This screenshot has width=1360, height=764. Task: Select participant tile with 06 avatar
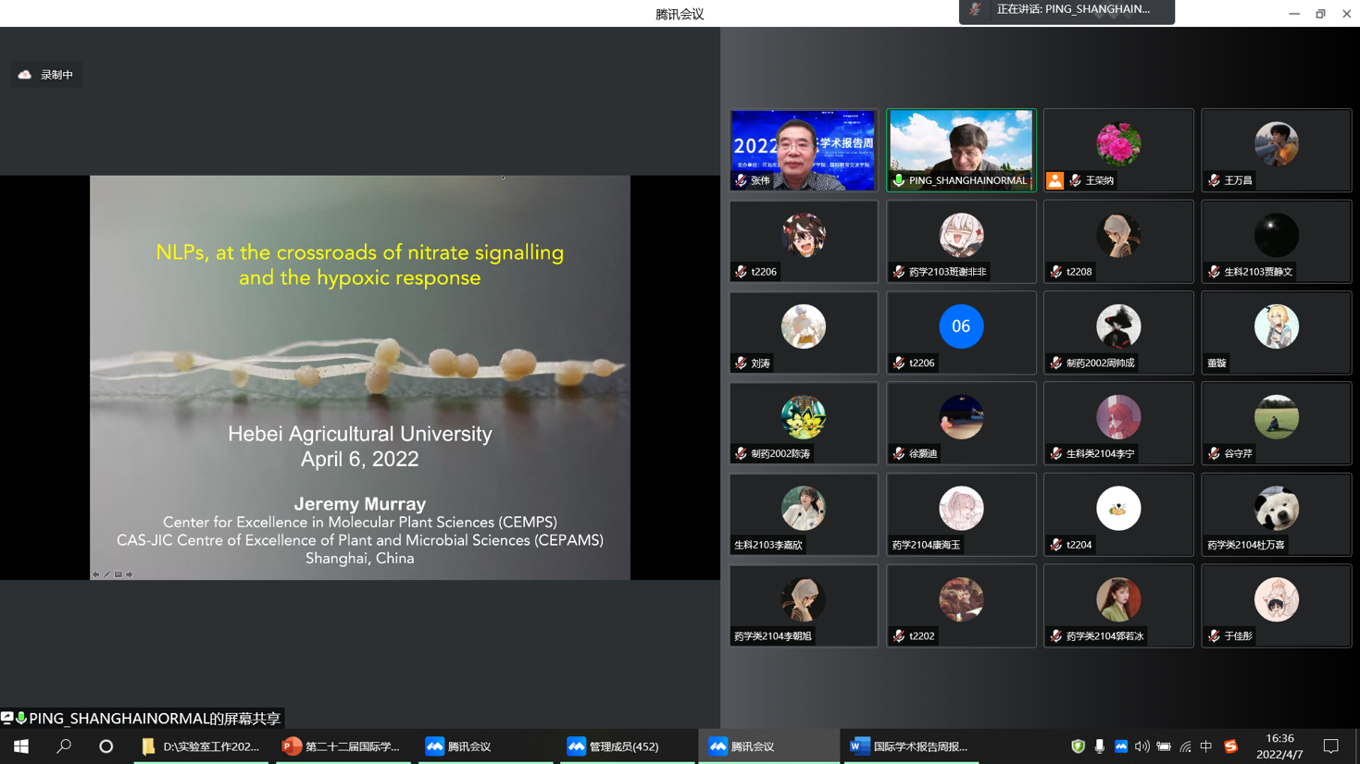coord(961,333)
